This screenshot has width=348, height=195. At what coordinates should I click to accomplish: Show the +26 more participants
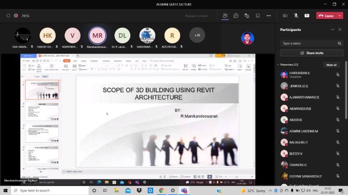(197, 35)
